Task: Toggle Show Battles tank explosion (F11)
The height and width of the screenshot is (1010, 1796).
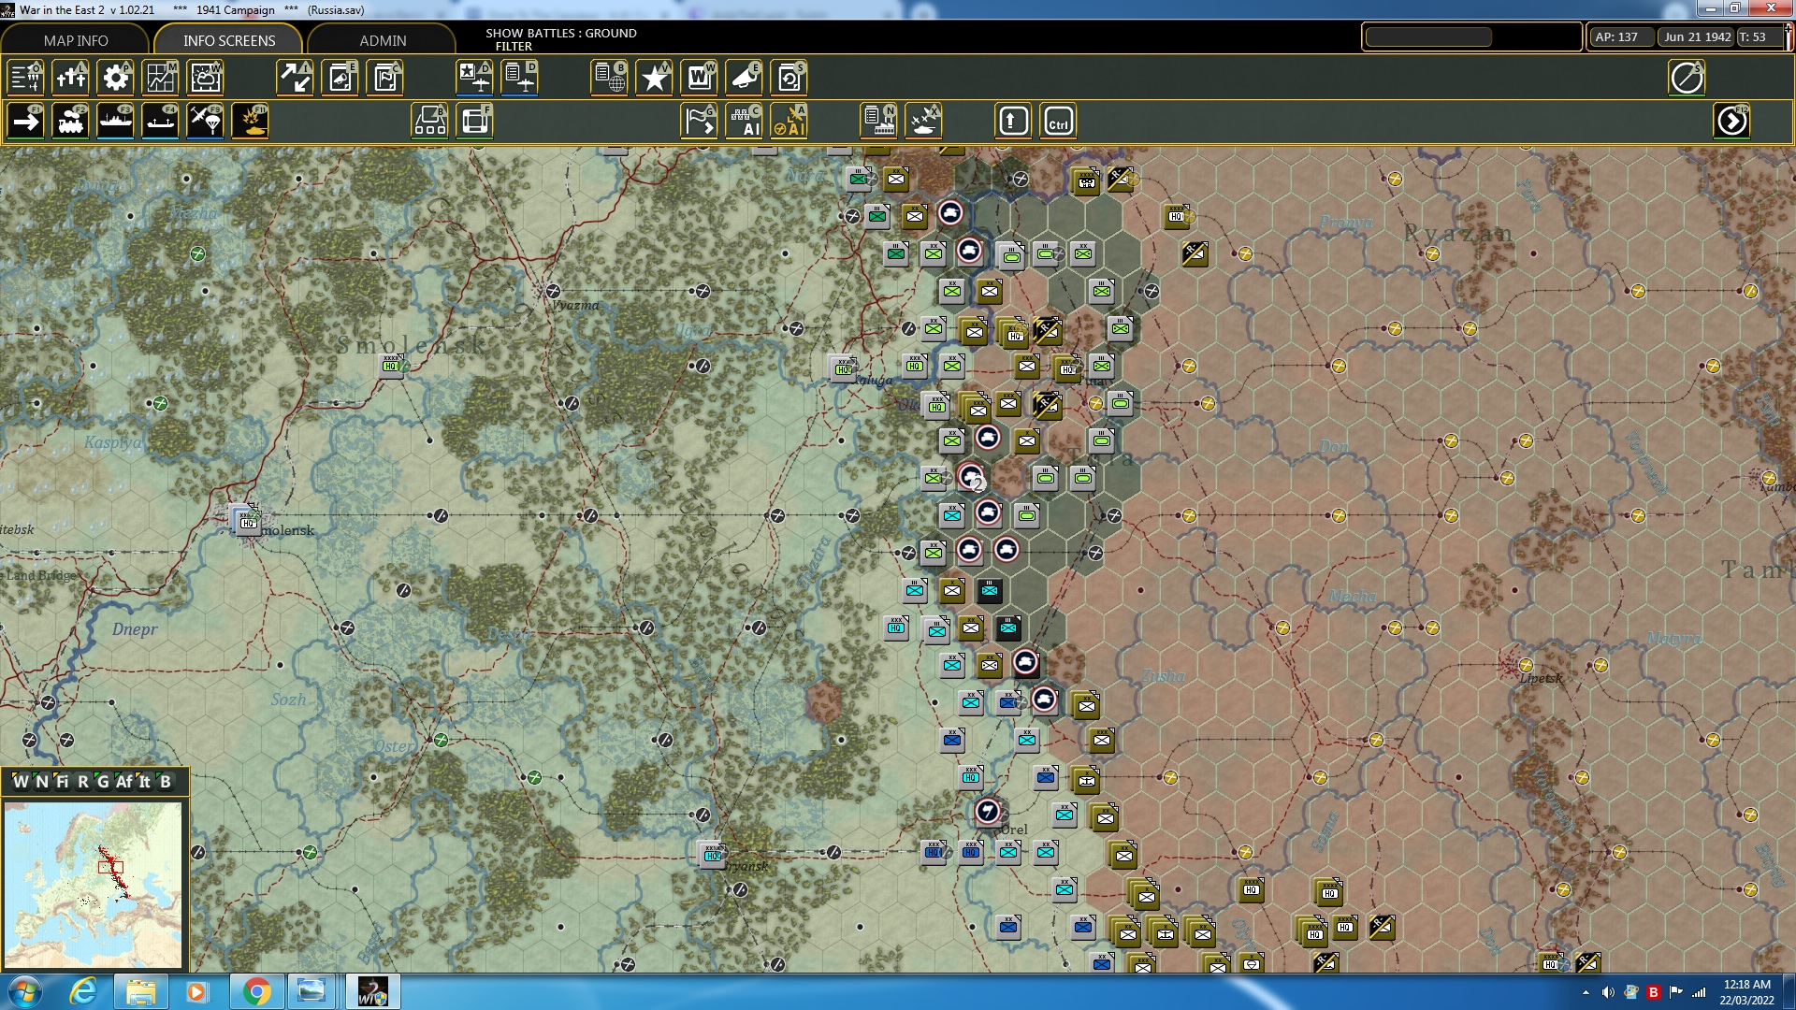Action: (x=250, y=121)
